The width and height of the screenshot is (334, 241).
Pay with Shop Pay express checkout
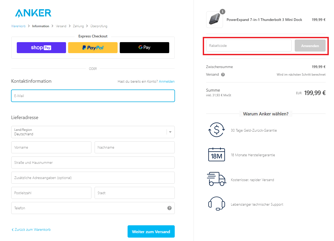[41, 48]
